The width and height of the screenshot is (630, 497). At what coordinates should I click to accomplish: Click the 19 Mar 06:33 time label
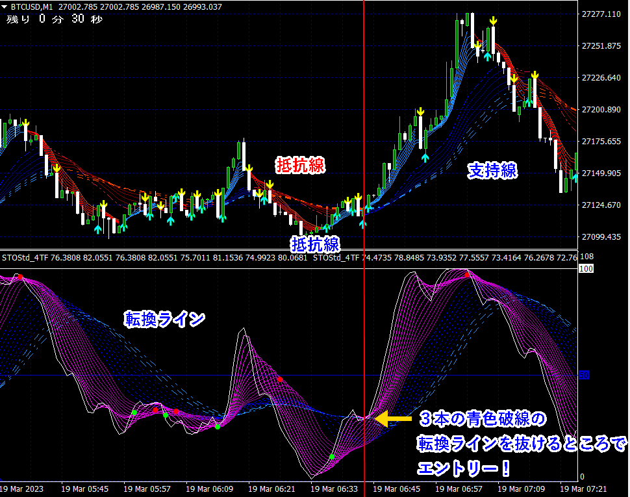pos(334,489)
